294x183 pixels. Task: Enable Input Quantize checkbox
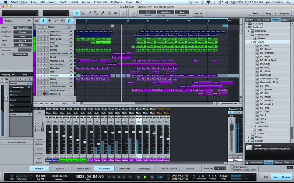[x=232, y=167]
